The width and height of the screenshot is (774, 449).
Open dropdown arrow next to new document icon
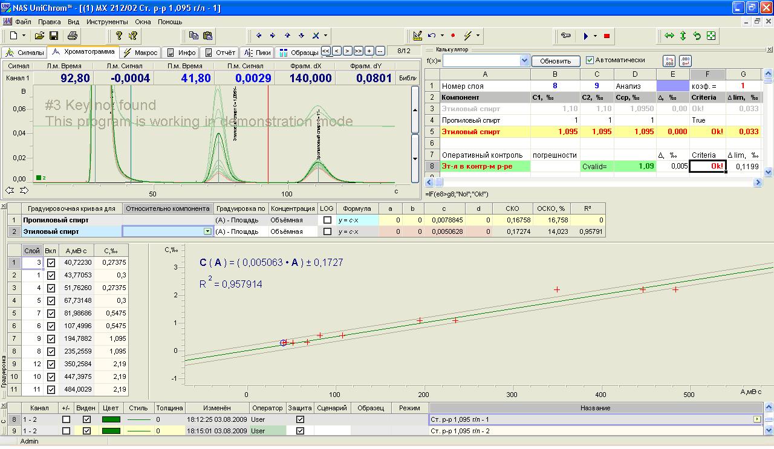click(x=24, y=36)
